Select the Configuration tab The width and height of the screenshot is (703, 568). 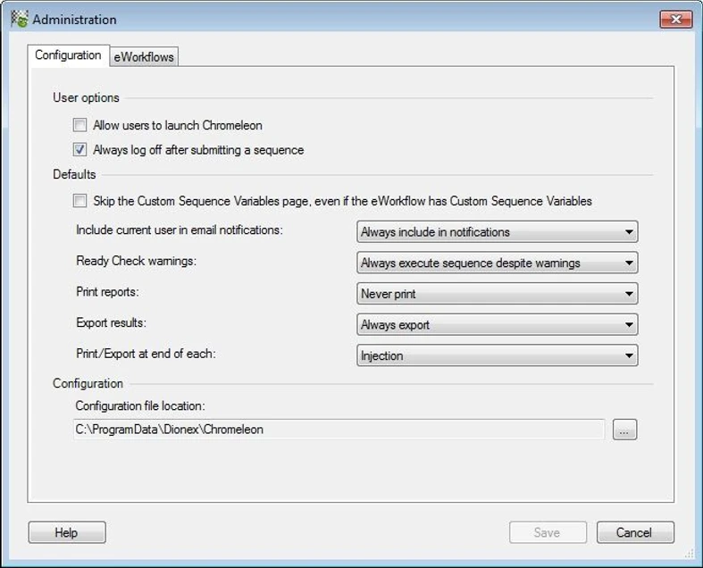tap(68, 55)
